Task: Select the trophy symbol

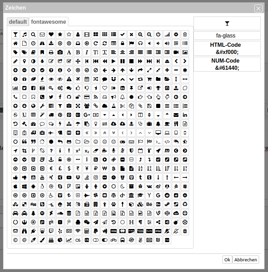Action: pyautogui.click(x=158, y=88)
